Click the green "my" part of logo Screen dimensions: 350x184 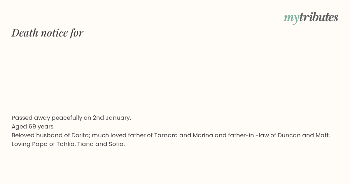tap(291, 19)
